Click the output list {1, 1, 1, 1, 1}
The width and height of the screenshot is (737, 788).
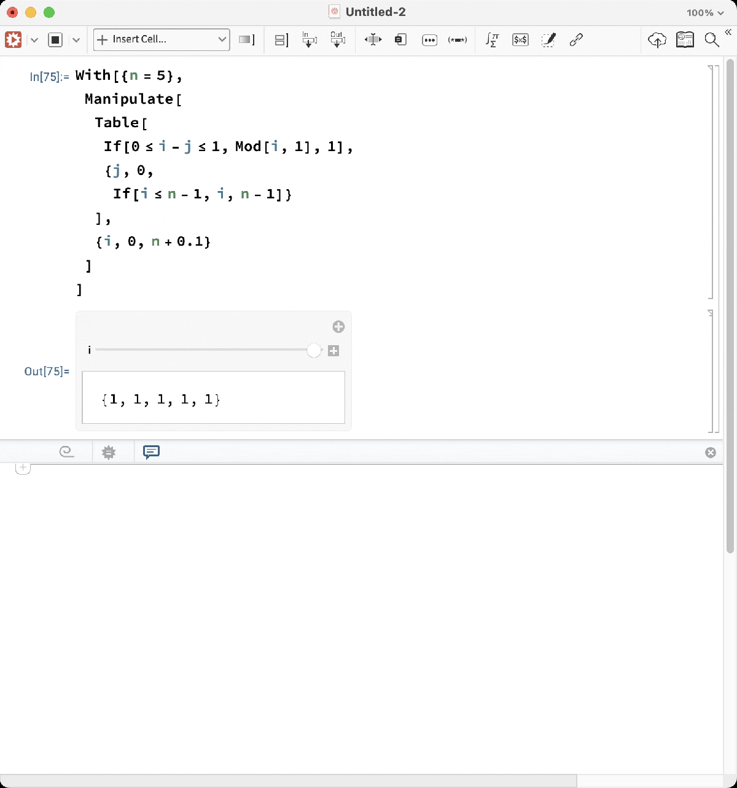pos(162,400)
